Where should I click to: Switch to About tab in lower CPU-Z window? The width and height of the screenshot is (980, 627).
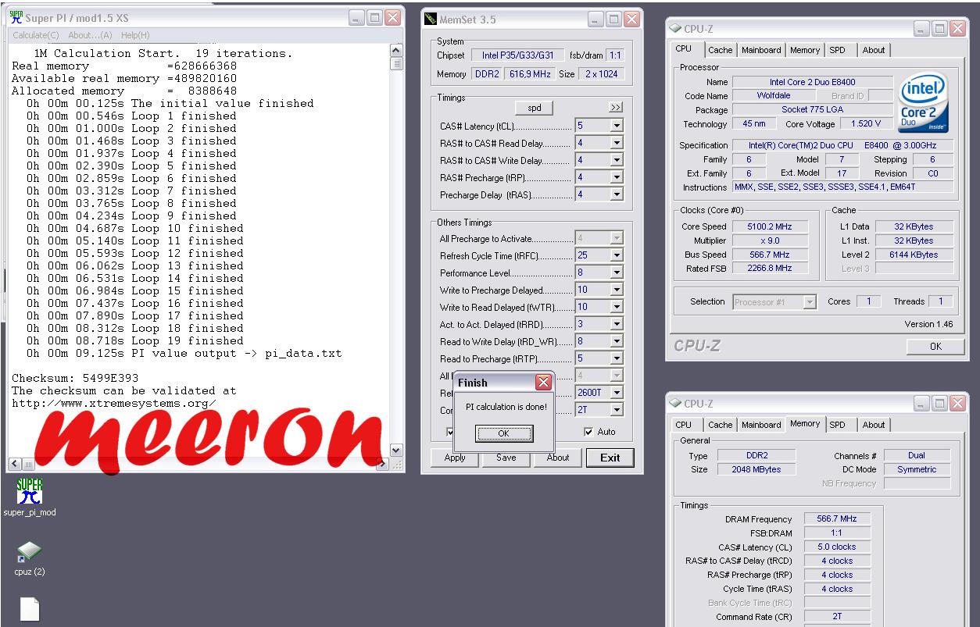point(874,425)
